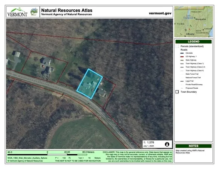Screen dimensions: 219x169
Task: Click the NOTES header bar
Action: tap(193, 146)
